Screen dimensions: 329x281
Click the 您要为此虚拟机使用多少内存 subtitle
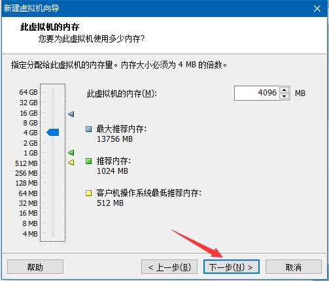tap(92, 39)
